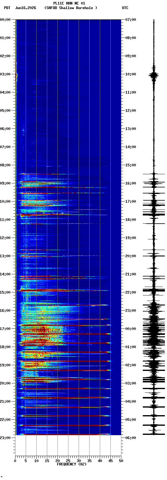Screen dimensions: 167x480
Task: Click the '22:00' UTC time label
Action: pos(131,292)
